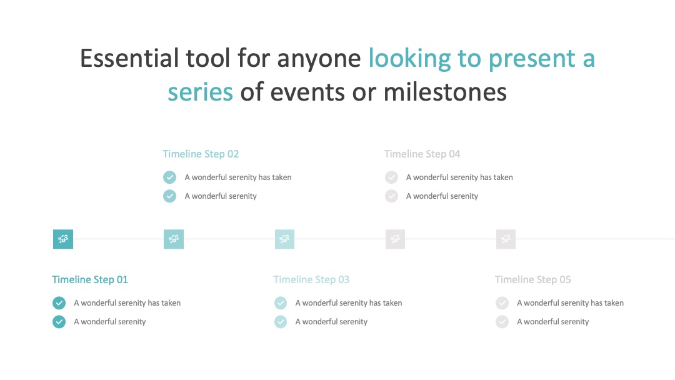Select the Timeline Step 05 heading
The image size is (675, 380).
pyautogui.click(x=533, y=280)
